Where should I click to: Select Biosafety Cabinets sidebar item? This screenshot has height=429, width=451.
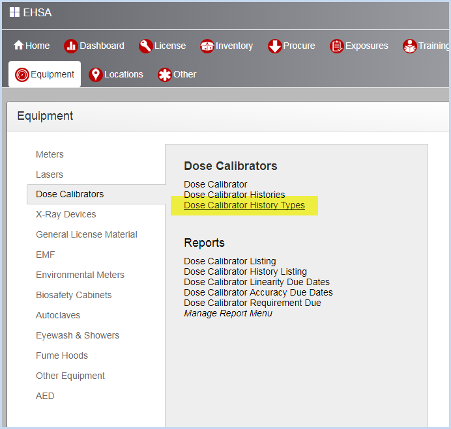tap(74, 295)
